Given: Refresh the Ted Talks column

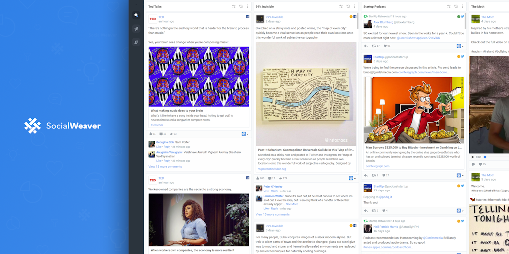Looking at the screenshot, I should (x=241, y=6).
